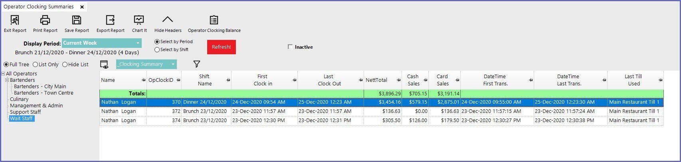Click the Print Report icon
Image resolution: width=681 pixels, height=162 pixels.
(45, 20)
